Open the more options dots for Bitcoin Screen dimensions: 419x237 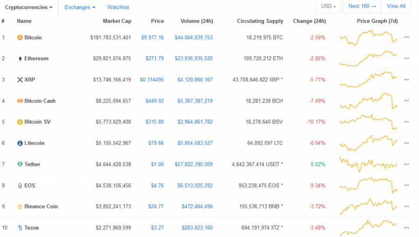click(x=406, y=37)
